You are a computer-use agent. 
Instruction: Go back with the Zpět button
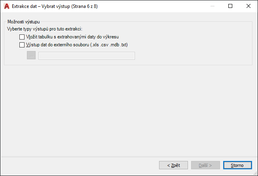click(173, 165)
